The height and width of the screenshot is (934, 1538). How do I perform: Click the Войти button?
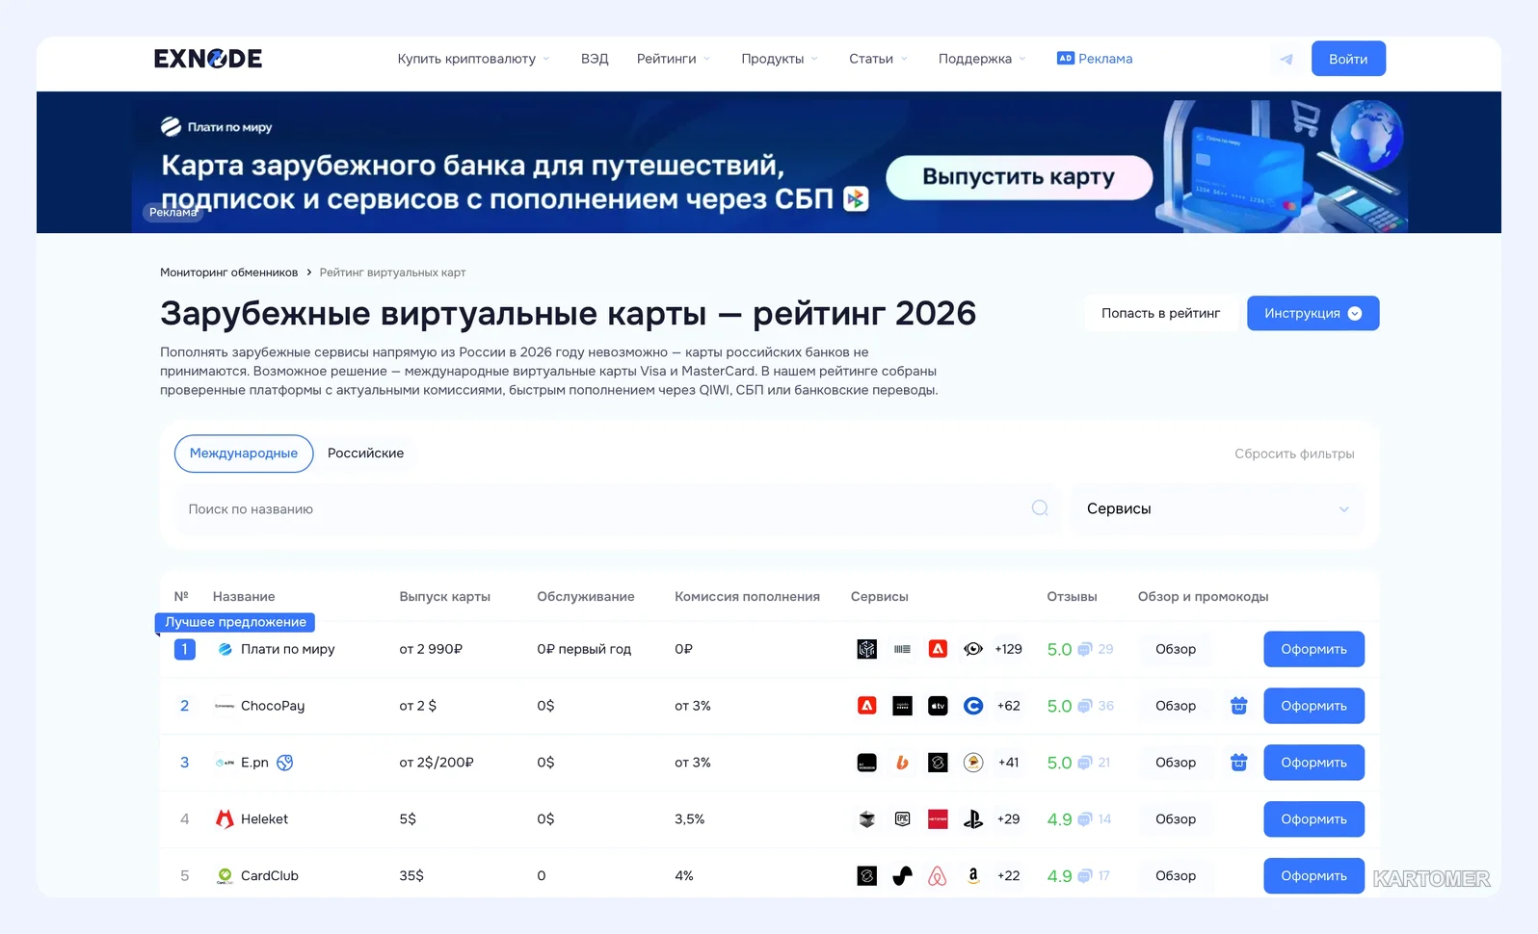1348,59
